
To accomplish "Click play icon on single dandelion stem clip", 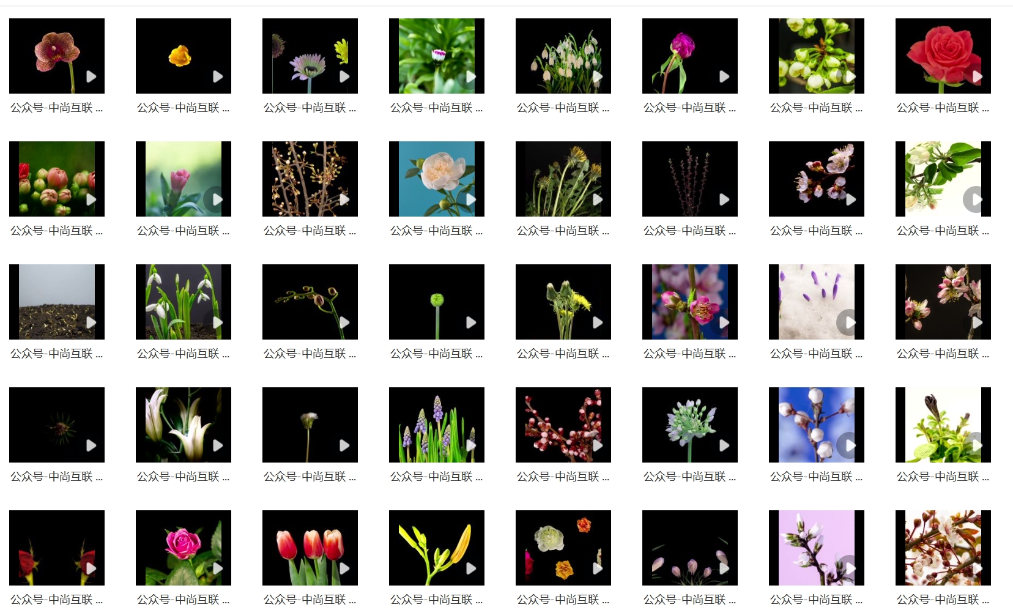I will click(344, 445).
